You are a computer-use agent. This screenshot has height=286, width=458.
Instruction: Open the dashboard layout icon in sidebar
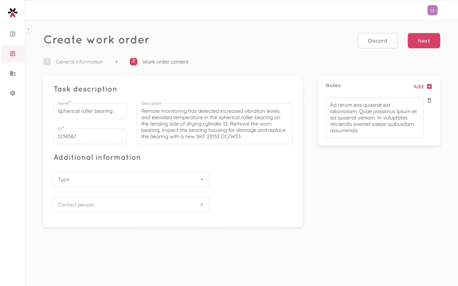tap(13, 34)
